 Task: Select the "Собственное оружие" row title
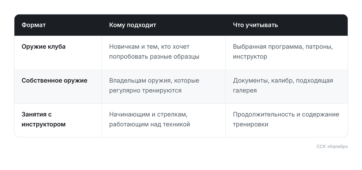(x=54, y=81)
